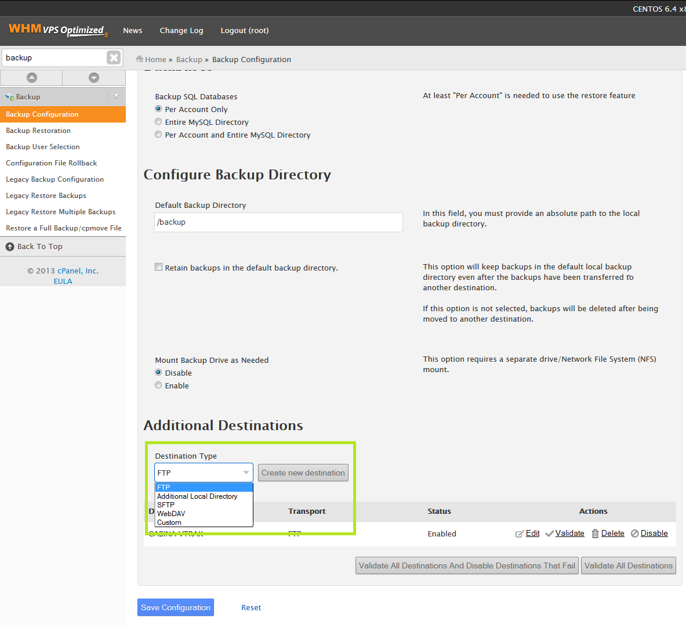The image size is (686, 627).
Task: Click the Home breadcrumb icon
Action: (139, 59)
